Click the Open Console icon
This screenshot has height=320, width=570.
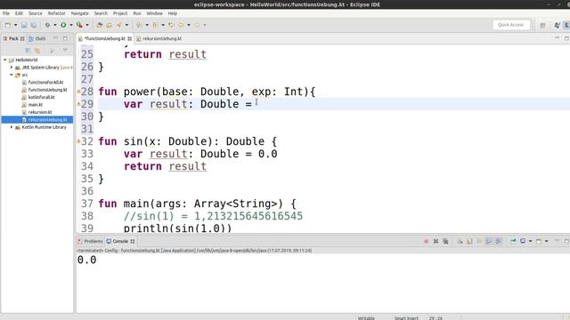tap(539, 241)
